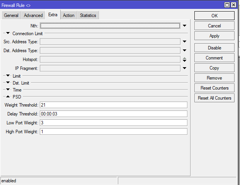
Task: Expand the Time section
Action: pyautogui.click(x=8, y=90)
